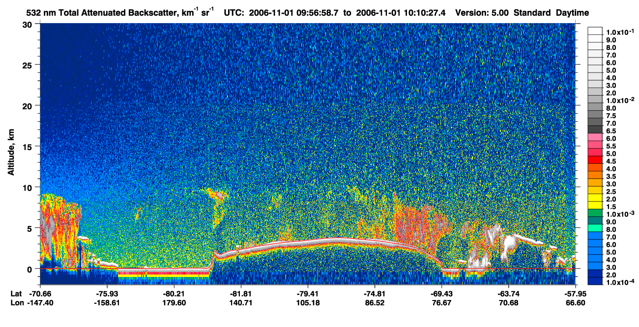Click the 'UTC:' label in the header
Image resolution: width=639 pixels, height=327 pixels.
click(234, 13)
